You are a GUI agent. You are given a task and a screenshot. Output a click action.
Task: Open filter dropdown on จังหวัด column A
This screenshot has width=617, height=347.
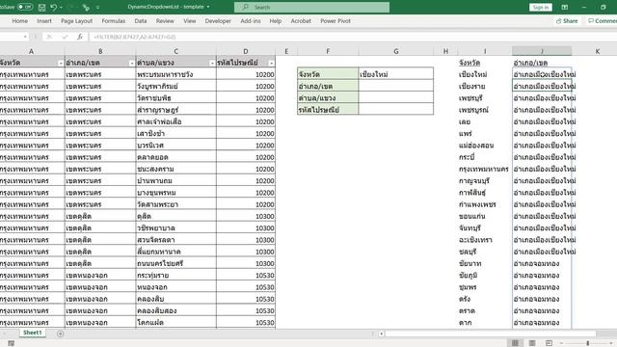tap(60, 63)
